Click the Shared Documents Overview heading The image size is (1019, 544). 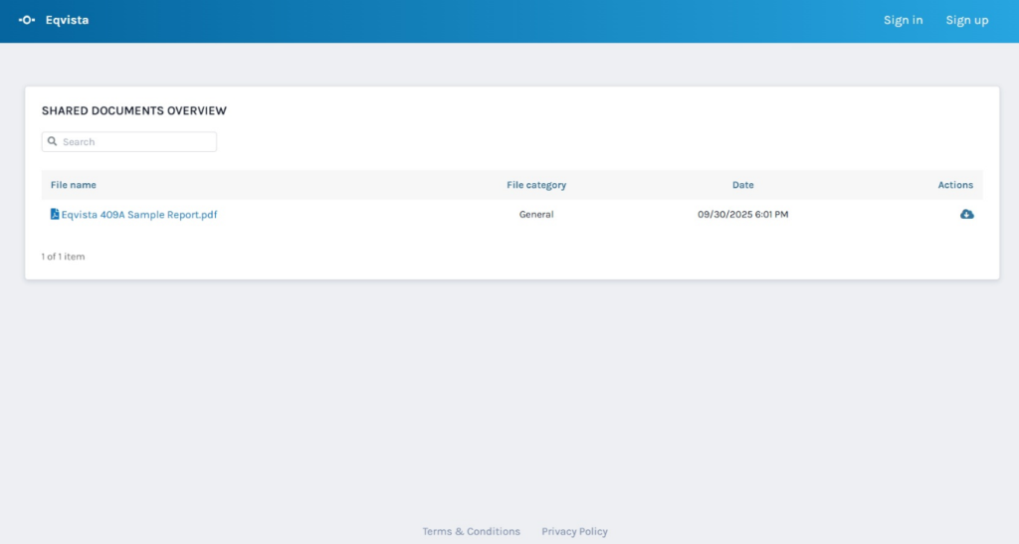pyautogui.click(x=133, y=110)
